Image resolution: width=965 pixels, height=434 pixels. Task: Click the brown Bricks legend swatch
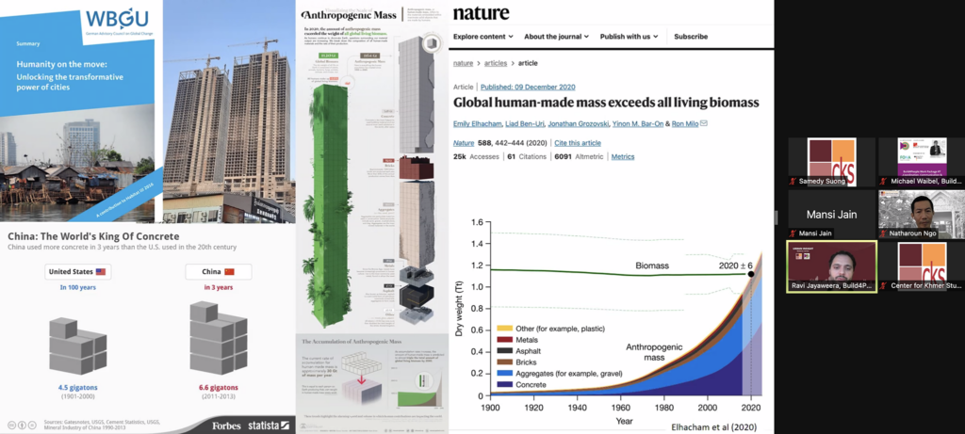pyautogui.click(x=505, y=362)
